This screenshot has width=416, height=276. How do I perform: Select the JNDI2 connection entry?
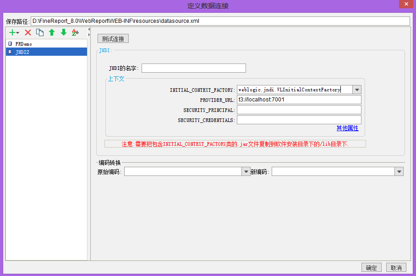(x=46, y=52)
